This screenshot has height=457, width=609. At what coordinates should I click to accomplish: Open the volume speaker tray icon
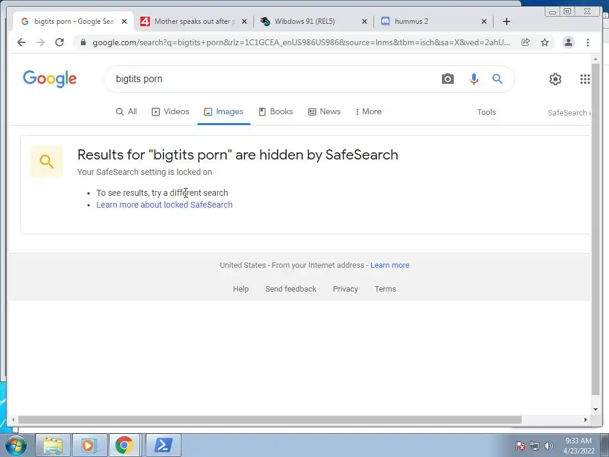click(x=548, y=446)
